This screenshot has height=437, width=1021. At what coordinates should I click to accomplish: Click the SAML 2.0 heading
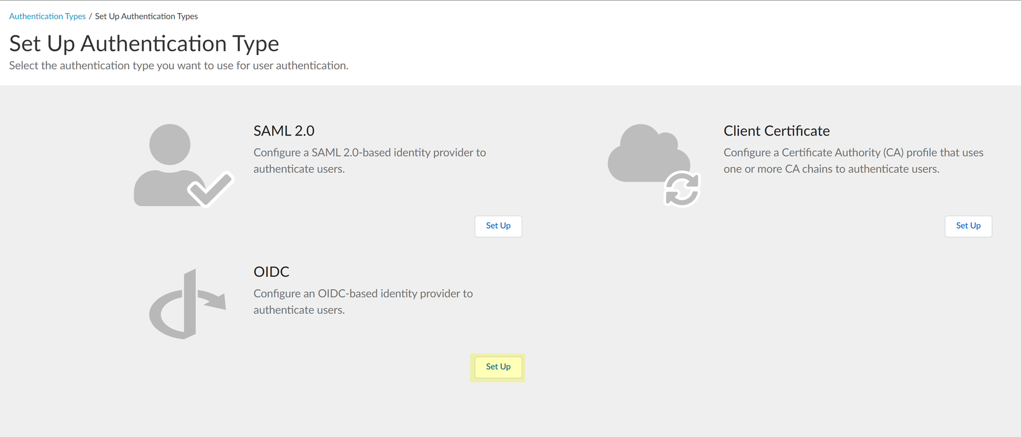[284, 131]
